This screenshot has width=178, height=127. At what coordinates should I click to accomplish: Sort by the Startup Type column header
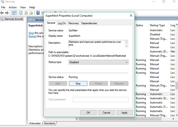tap(157, 25)
